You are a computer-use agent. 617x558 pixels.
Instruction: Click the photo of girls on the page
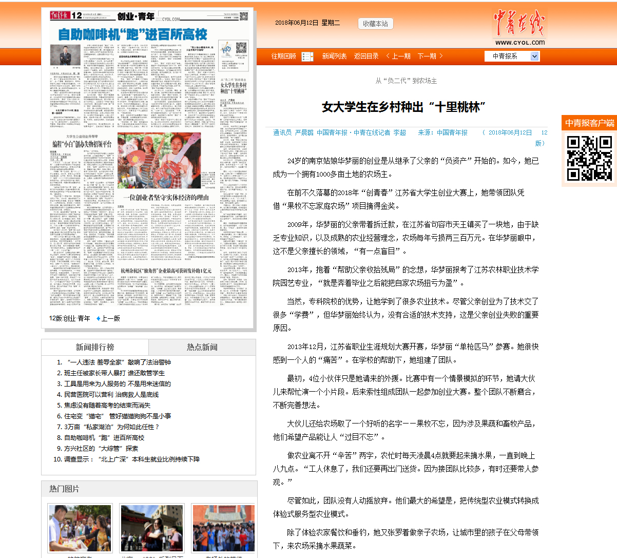tap(159, 161)
